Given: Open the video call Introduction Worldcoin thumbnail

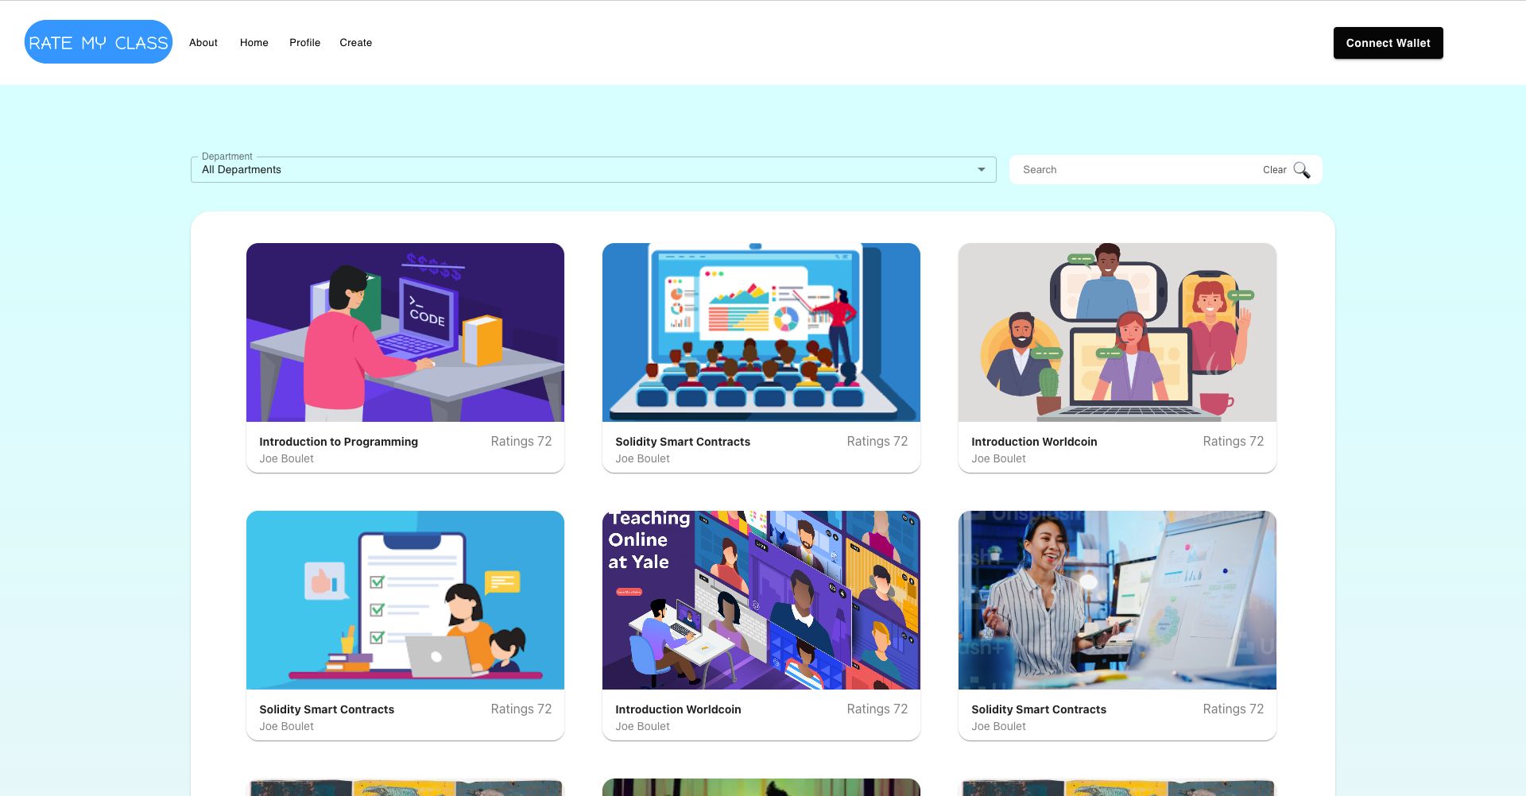Looking at the screenshot, I should (x=1117, y=332).
